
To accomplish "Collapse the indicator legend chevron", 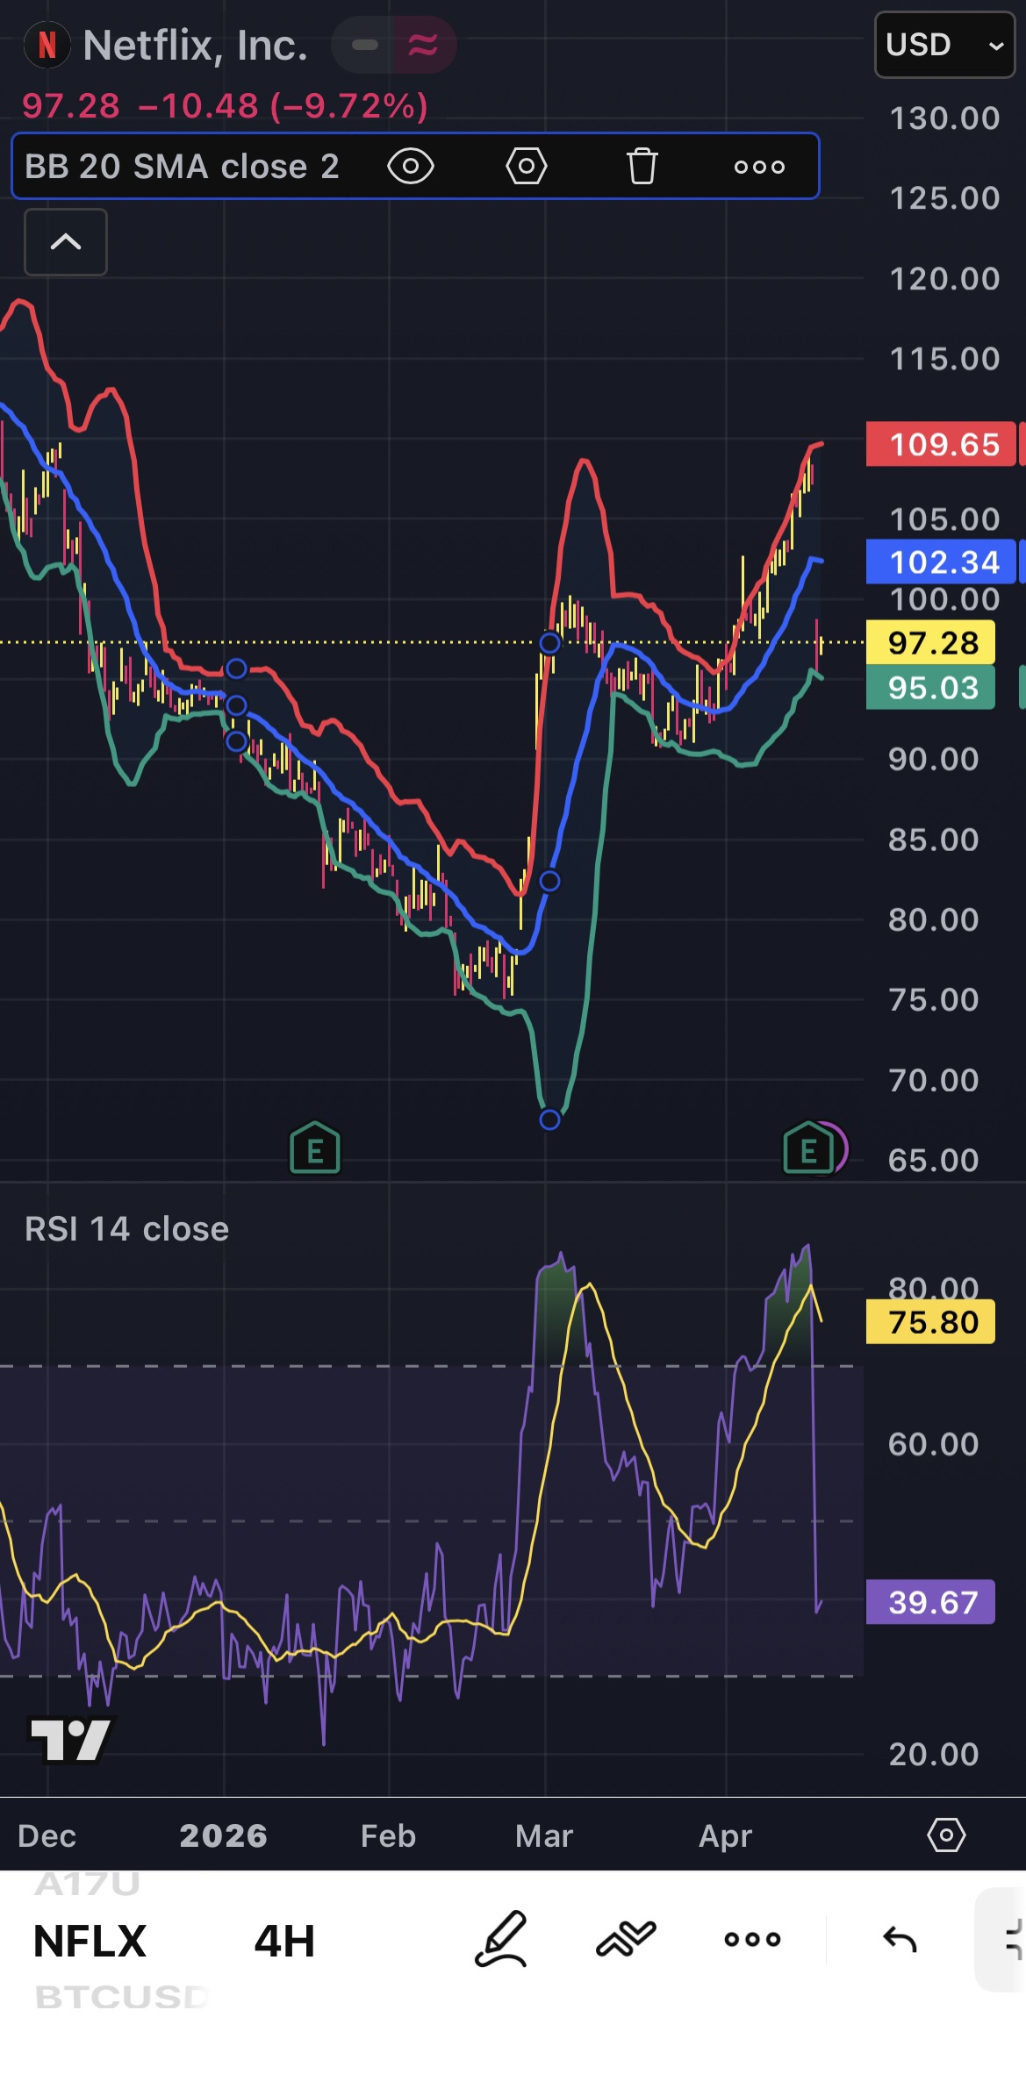I will coord(66,242).
